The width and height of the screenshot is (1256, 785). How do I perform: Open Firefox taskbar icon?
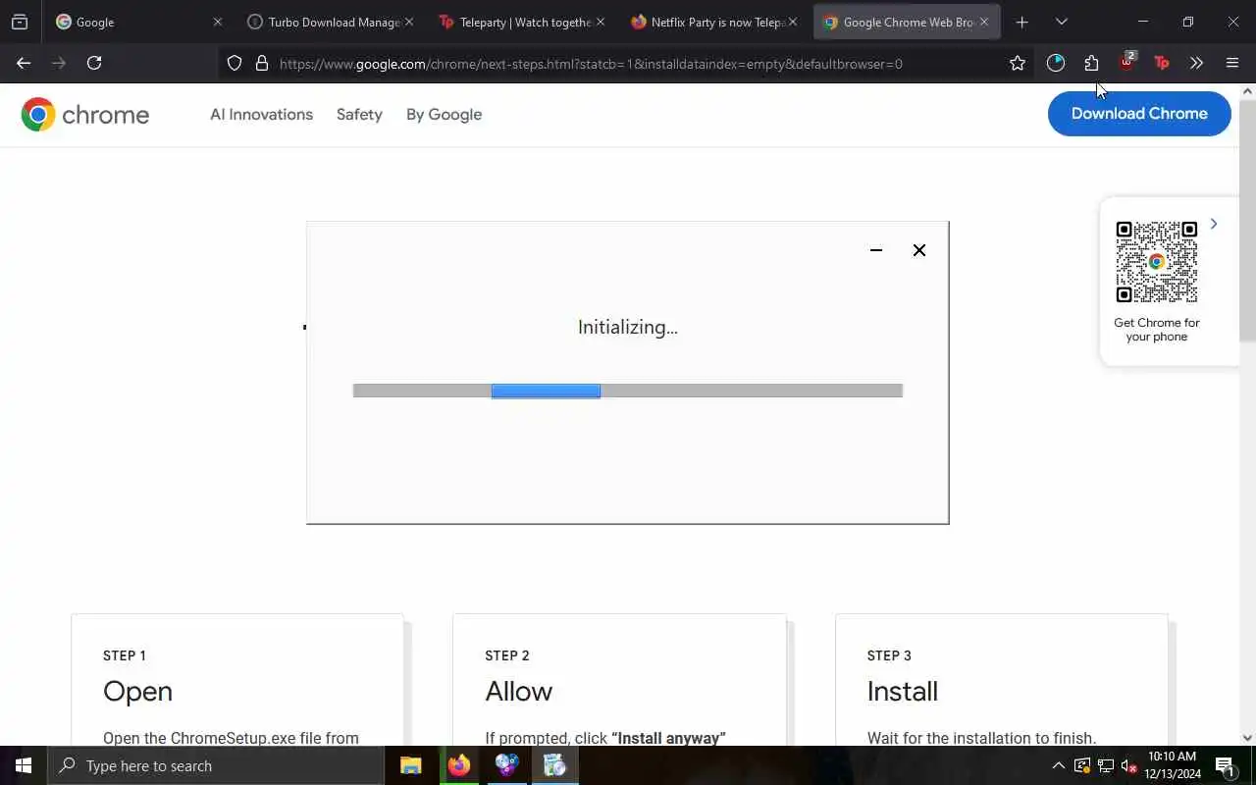pyautogui.click(x=459, y=765)
